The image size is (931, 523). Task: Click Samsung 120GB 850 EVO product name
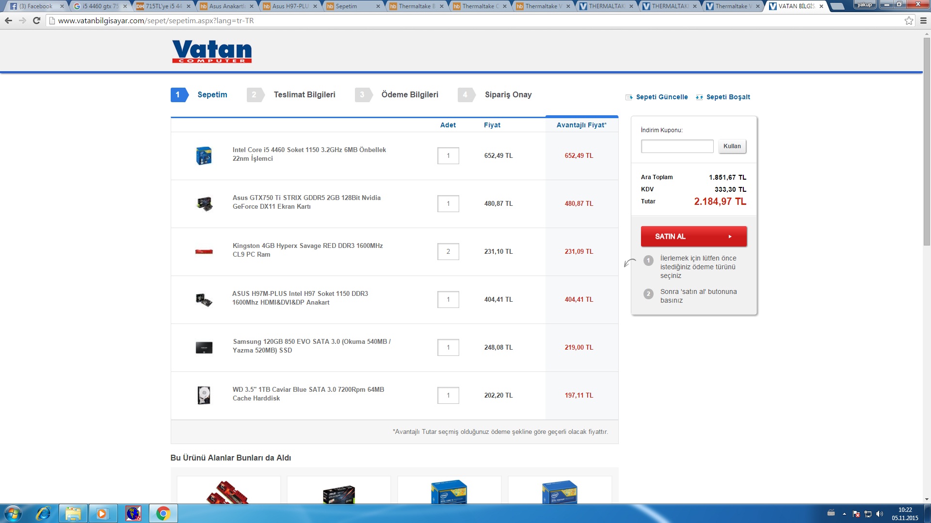[x=312, y=346]
